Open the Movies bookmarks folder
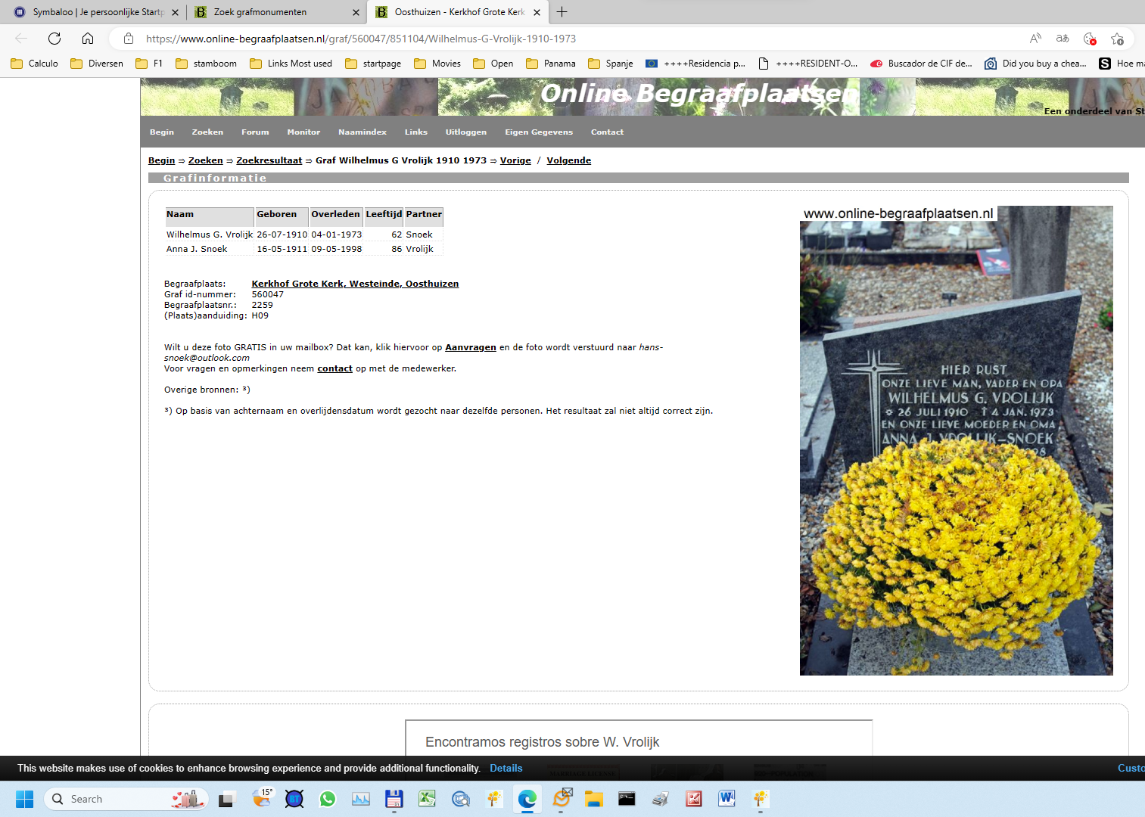The image size is (1145, 817). pos(437,64)
